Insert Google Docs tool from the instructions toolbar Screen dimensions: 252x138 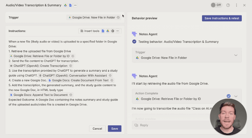tap(103, 31)
